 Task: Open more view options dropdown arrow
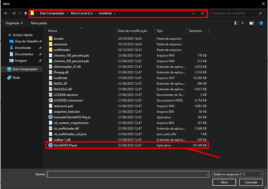243,23
